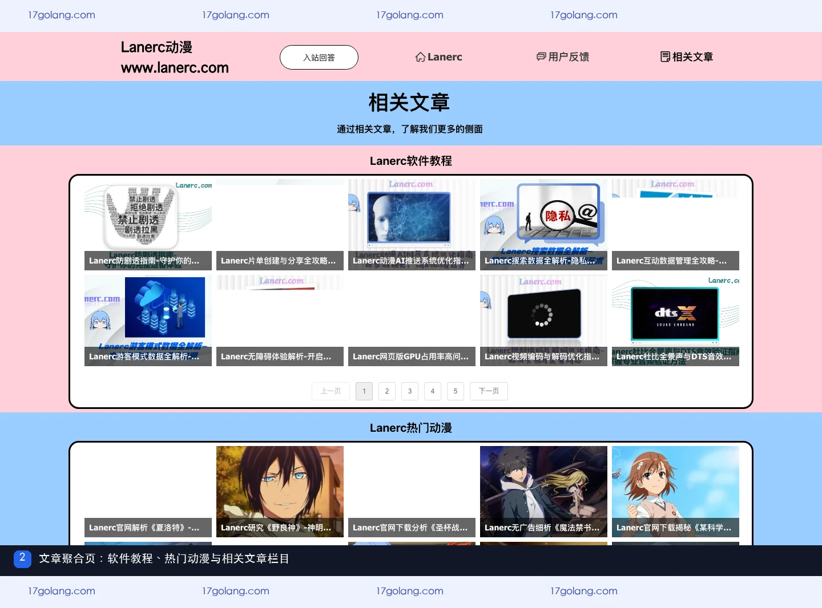822x608 pixels.
Task: Open the Lanerc研究《野良神》 anime thumbnail
Action: coord(280,492)
